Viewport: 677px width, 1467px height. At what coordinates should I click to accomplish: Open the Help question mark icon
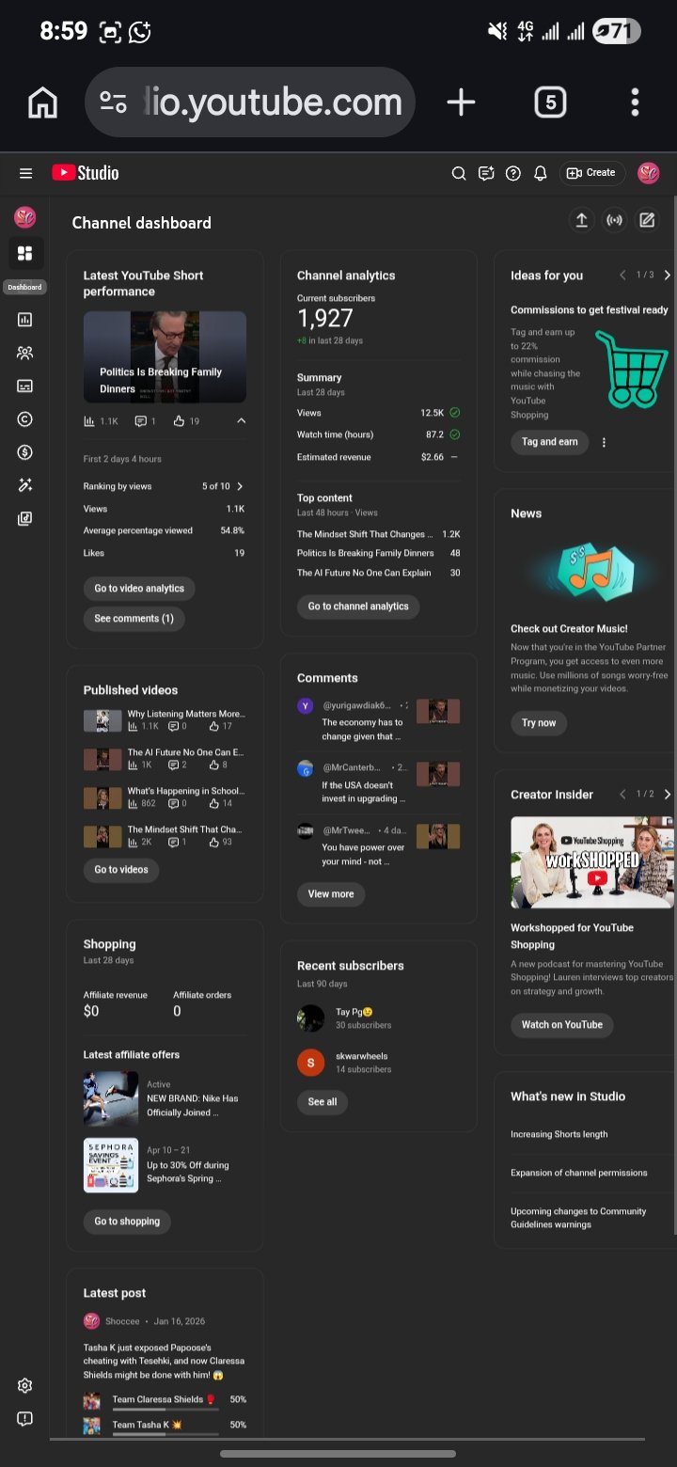(513, 173)
